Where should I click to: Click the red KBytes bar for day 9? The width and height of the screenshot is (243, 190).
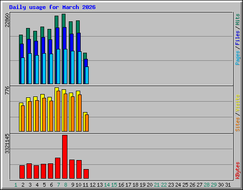72,169
